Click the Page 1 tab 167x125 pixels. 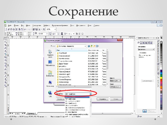[32, 113]
